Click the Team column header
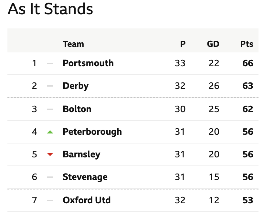This screenshot has width=274, height=212. [x=73, y=44]
